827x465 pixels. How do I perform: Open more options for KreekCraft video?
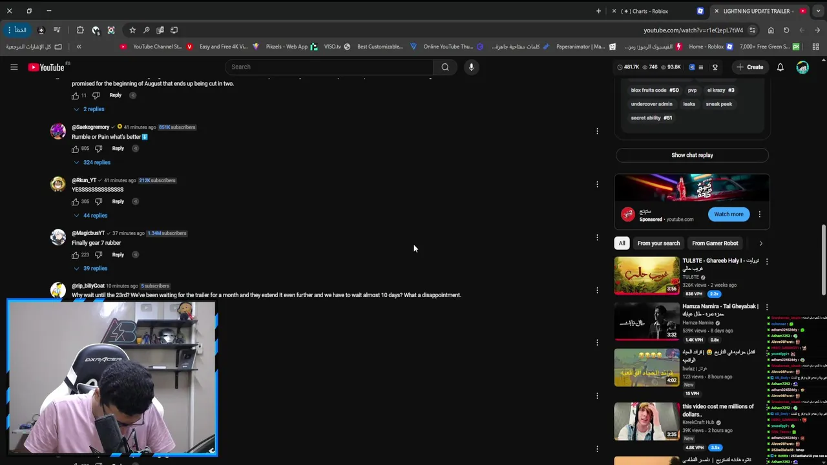tap(767, 408)
